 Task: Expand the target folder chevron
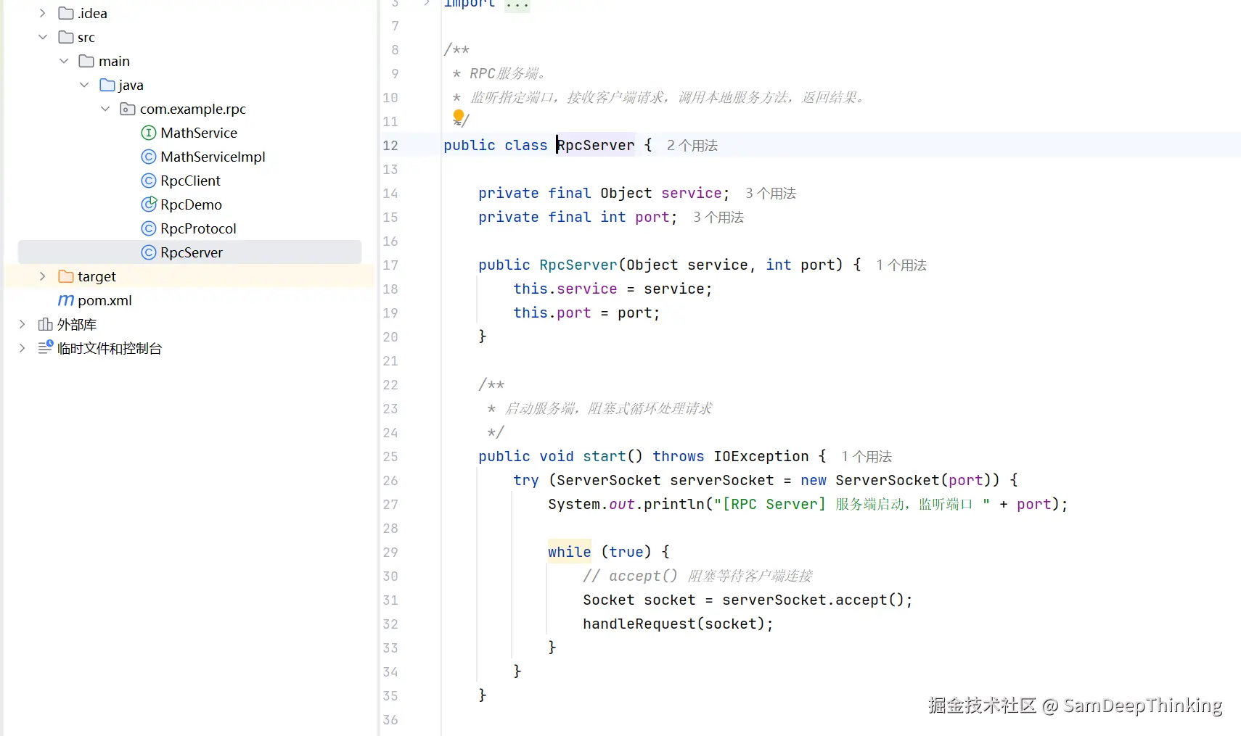pyautogui.click(x=42, y=276)
